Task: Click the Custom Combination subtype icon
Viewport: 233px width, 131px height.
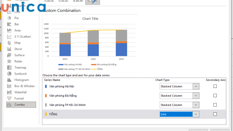Action: [92, 1]
